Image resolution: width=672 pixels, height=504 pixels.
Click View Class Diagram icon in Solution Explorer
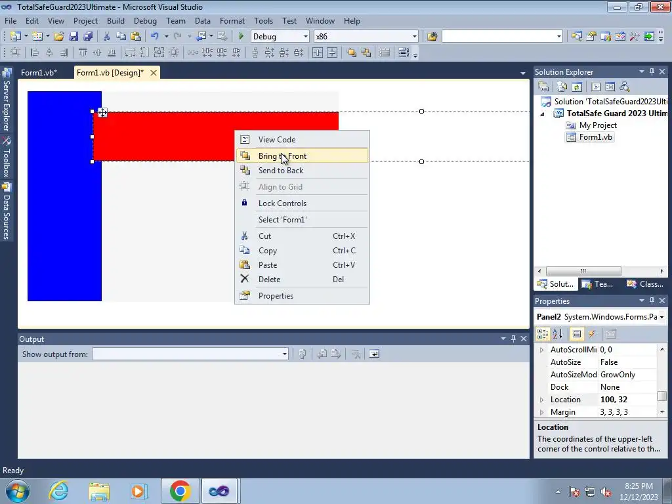625,87
